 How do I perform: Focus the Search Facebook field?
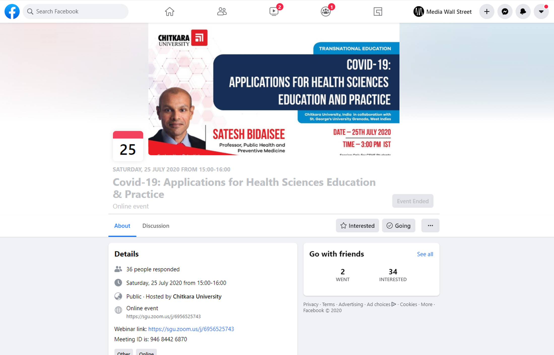pos(76,11)
